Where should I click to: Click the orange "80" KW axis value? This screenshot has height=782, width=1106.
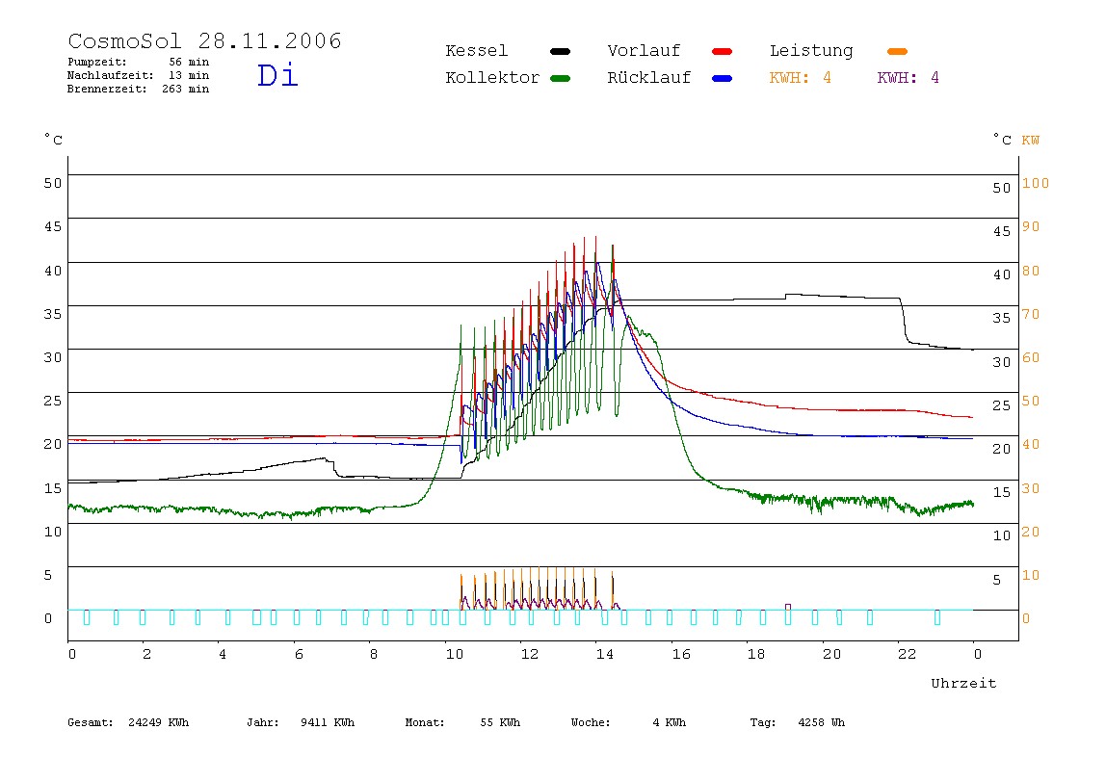pos(1031,271)
